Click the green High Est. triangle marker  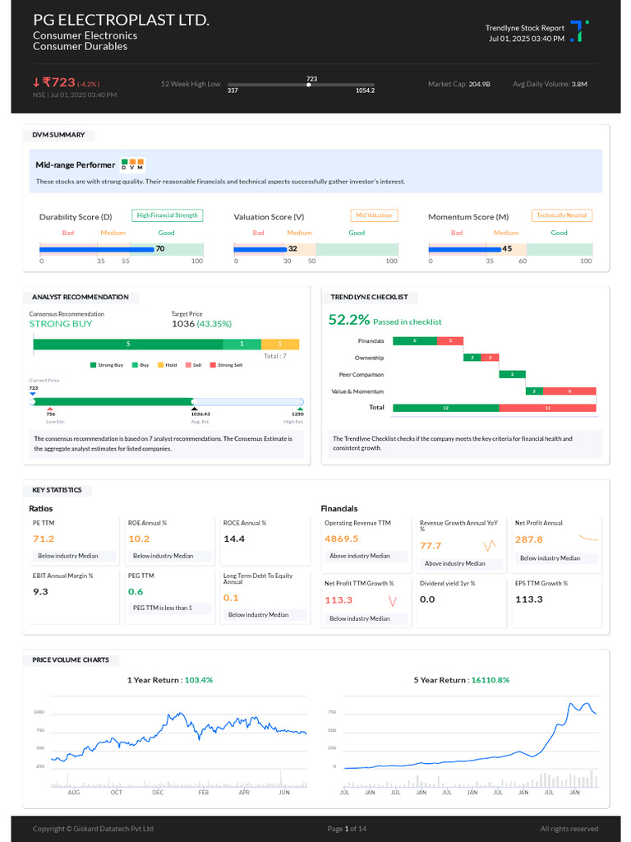point(300,409)
